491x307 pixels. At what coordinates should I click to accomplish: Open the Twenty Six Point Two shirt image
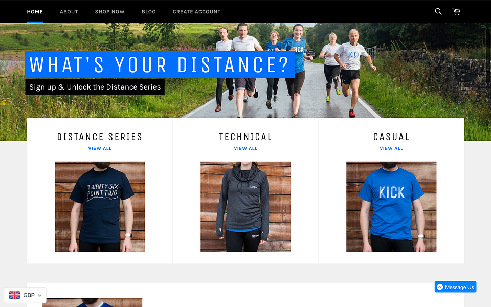coord(100,207)
